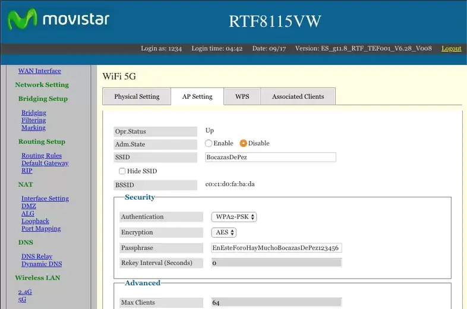Open the DMZ page
This screenshot has width=467, height=309.
29,206
